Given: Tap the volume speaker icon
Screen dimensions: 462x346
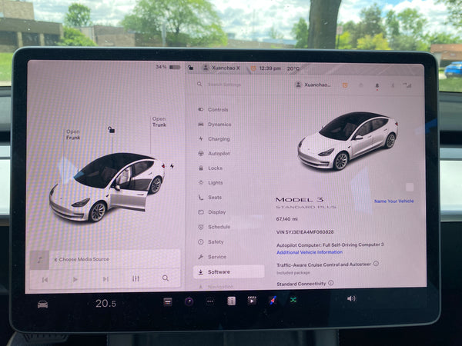Looking at the screenshot, I should (351, 298).
